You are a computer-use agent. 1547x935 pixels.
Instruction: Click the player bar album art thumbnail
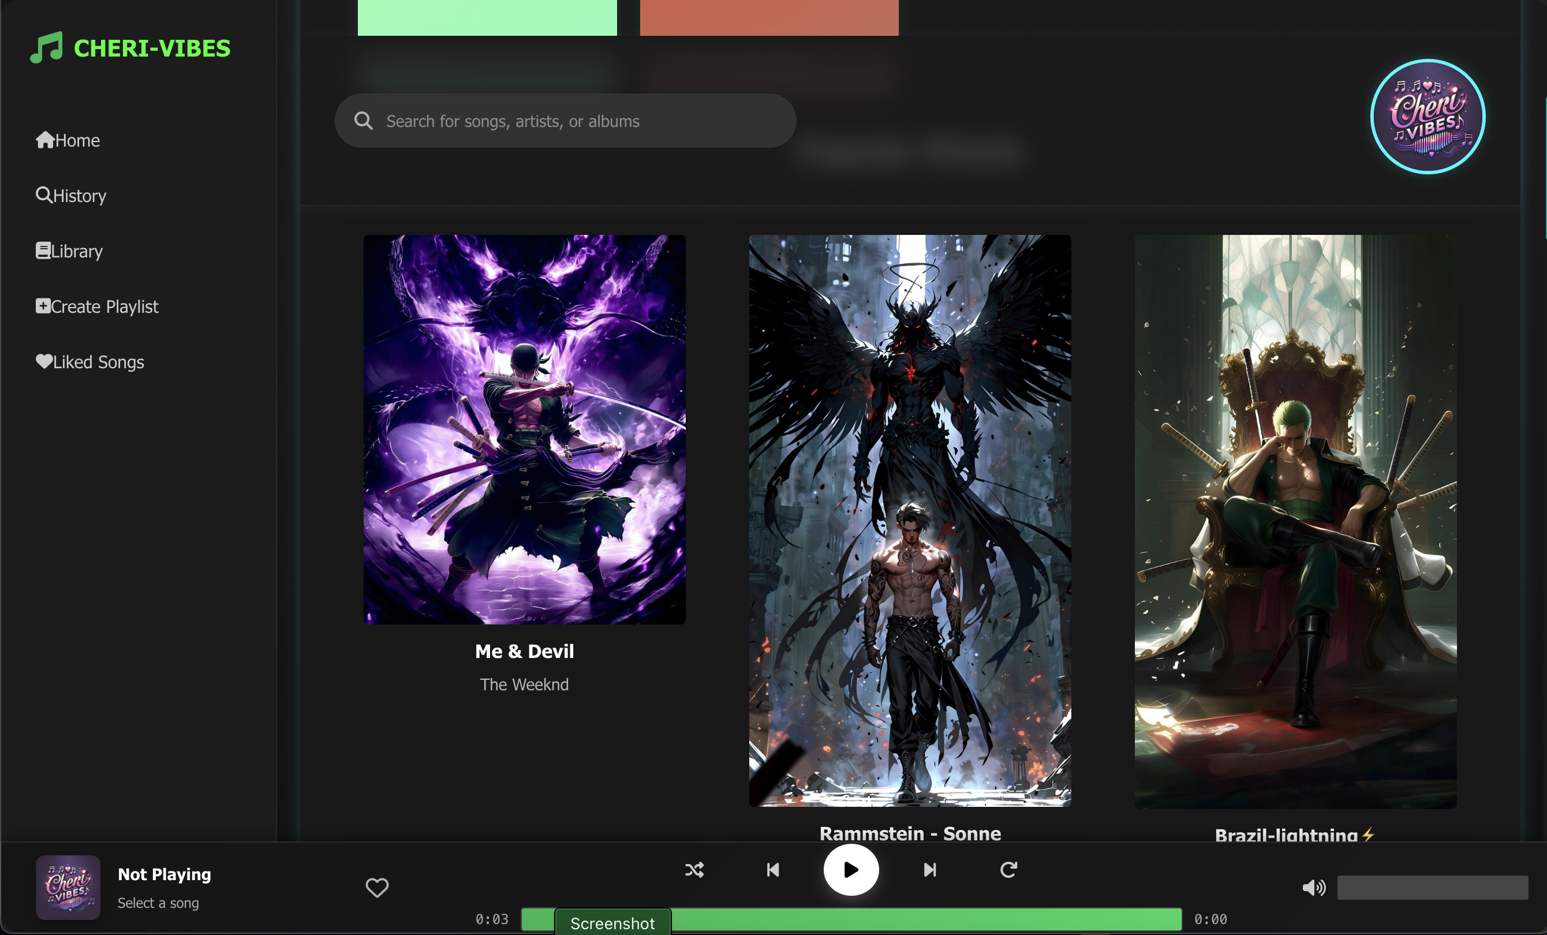tap(68, 887)
